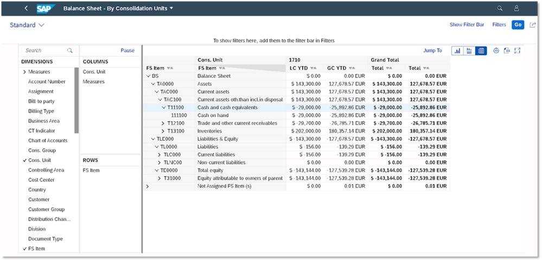The image size is (542, 261).
Task: Expand the TLC000 Current liabilities node
Action: 160,155
